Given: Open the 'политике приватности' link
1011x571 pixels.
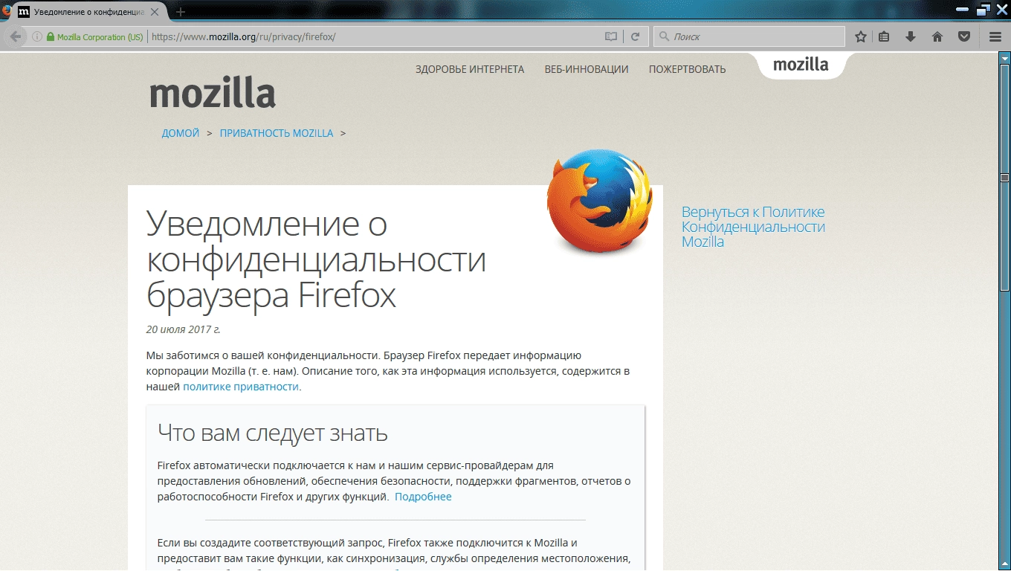Looking at the screenshot, I should tap(241, 387).
